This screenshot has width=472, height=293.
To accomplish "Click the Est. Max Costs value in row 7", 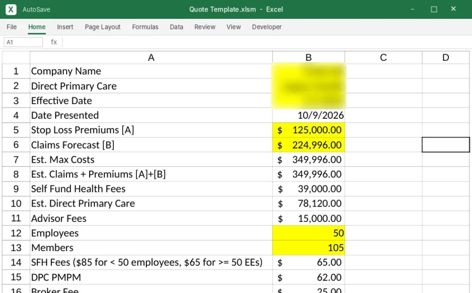I will pyautogui.click(x=308, y=160).
